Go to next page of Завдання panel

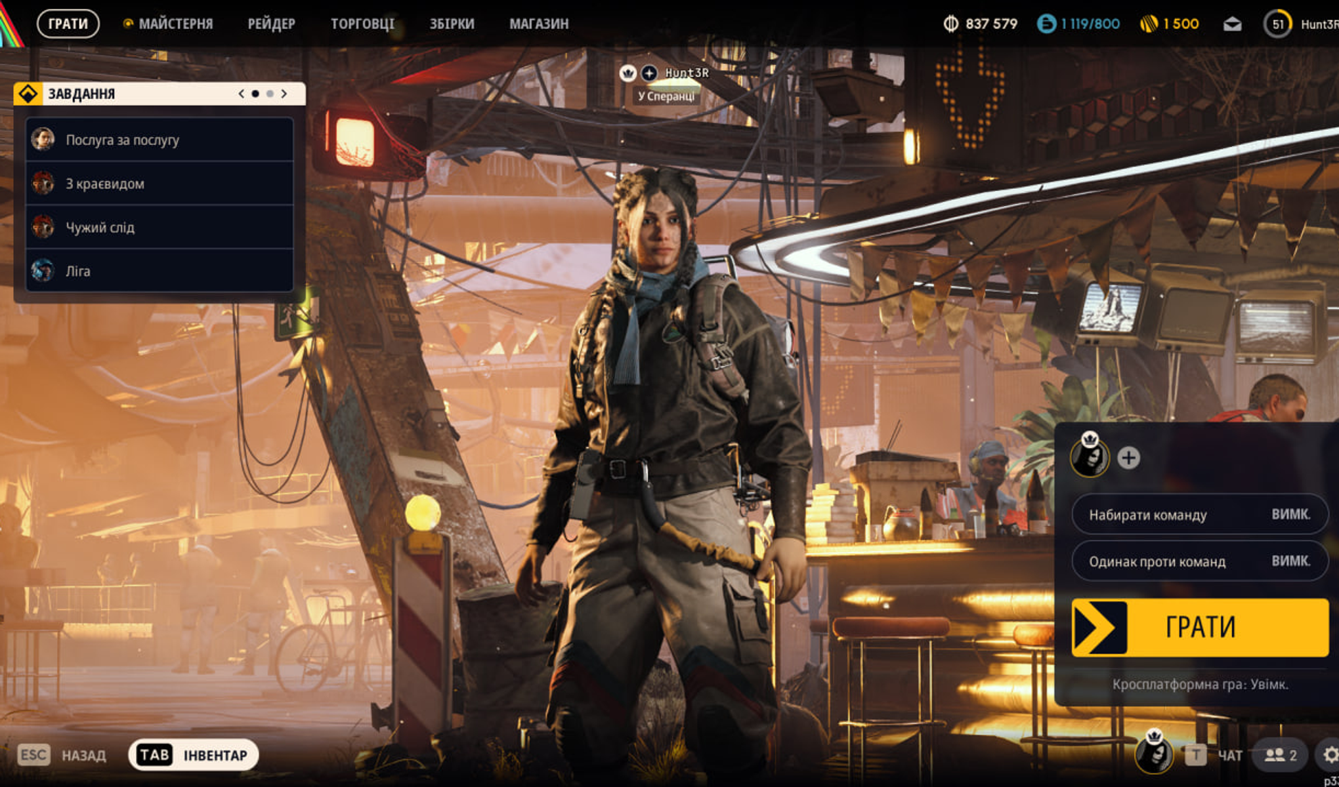point(284,94)
